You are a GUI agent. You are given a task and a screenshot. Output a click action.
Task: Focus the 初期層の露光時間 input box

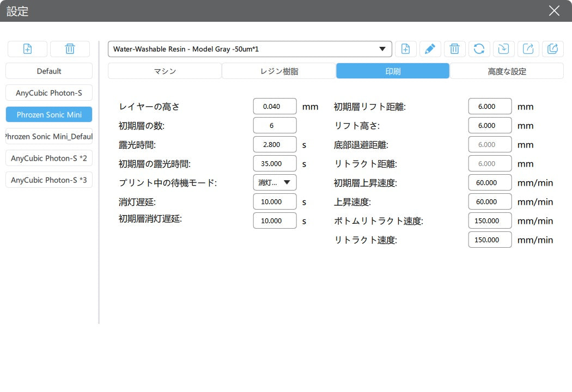pos(275,163)
